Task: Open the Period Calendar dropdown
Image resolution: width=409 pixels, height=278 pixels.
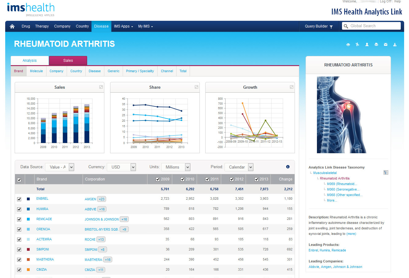Action: click(x=239, y=167)
